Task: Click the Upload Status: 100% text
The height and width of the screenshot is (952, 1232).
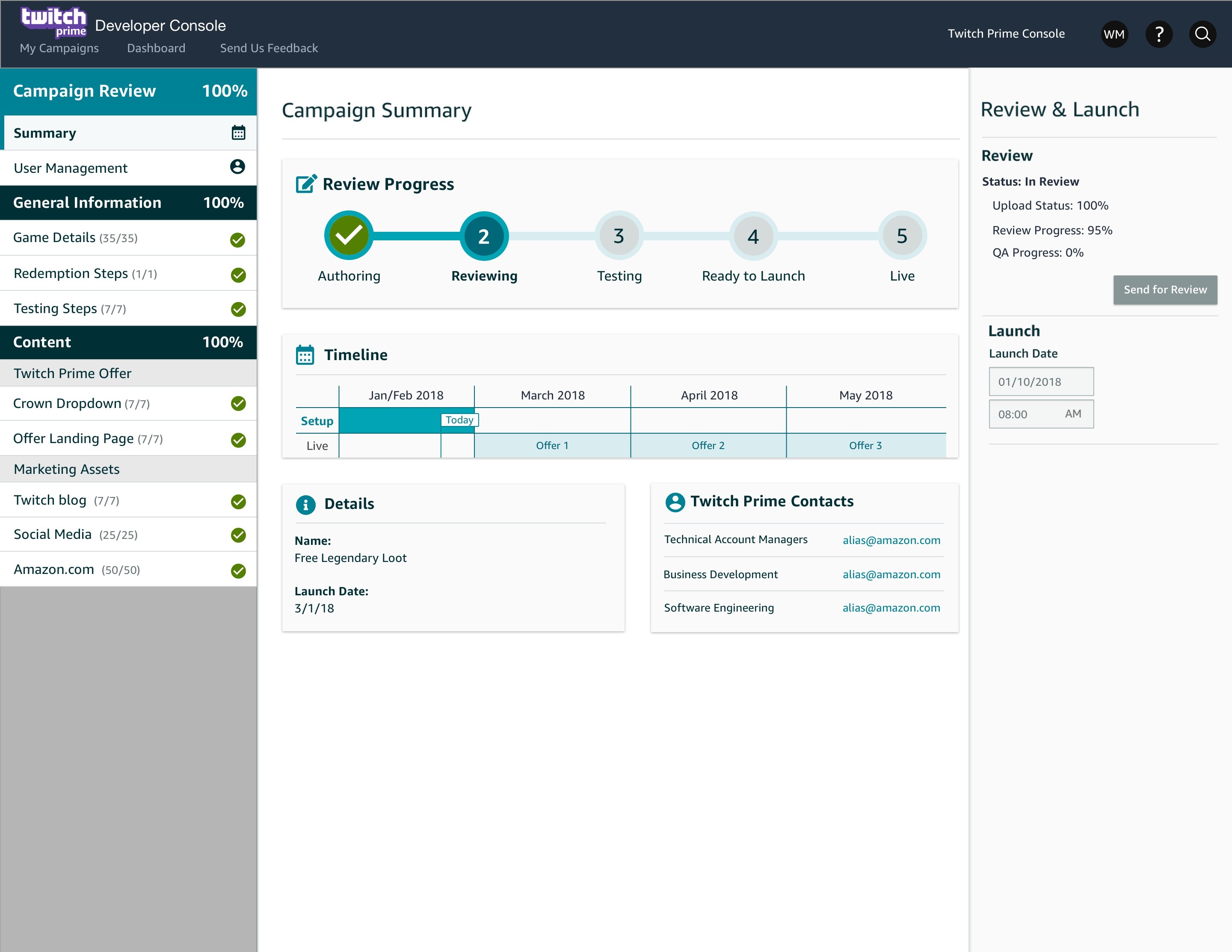Action: (x=1050, y=206)
